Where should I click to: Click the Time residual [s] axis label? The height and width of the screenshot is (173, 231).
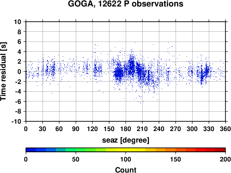pyautogui.click(x=3, y=72)
